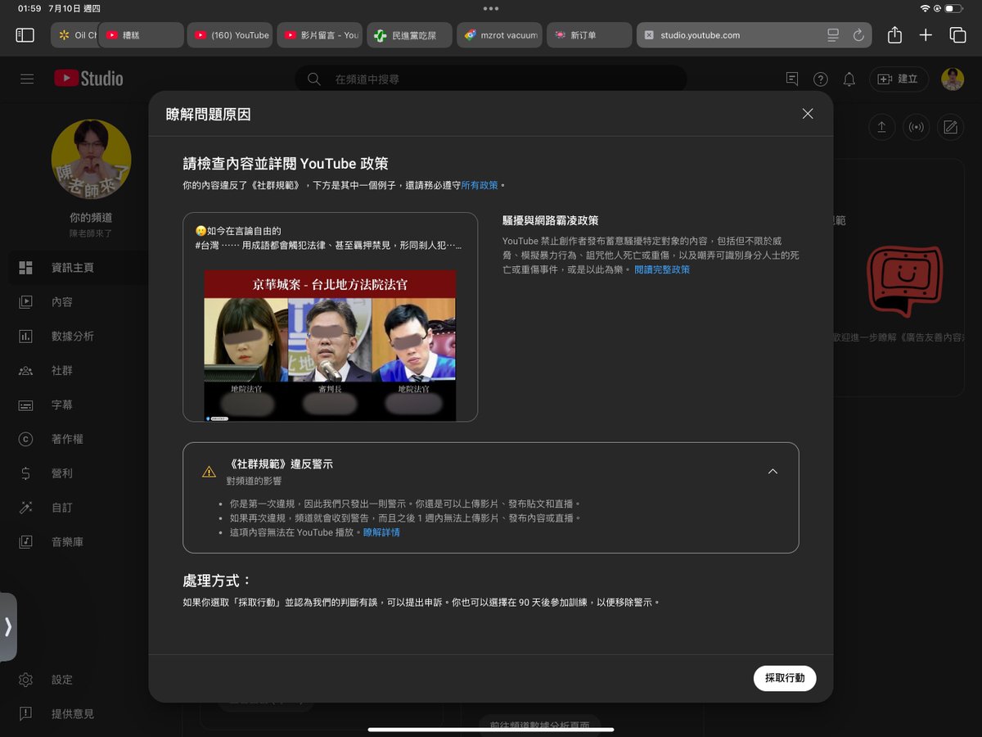This screenshot has width=982, height=737.
Task: Open the reader icon in address bar
Action: click(833, 35)
